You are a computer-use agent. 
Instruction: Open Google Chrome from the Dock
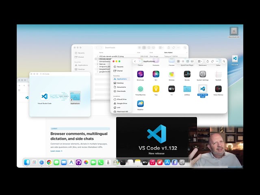coord(49,162)
